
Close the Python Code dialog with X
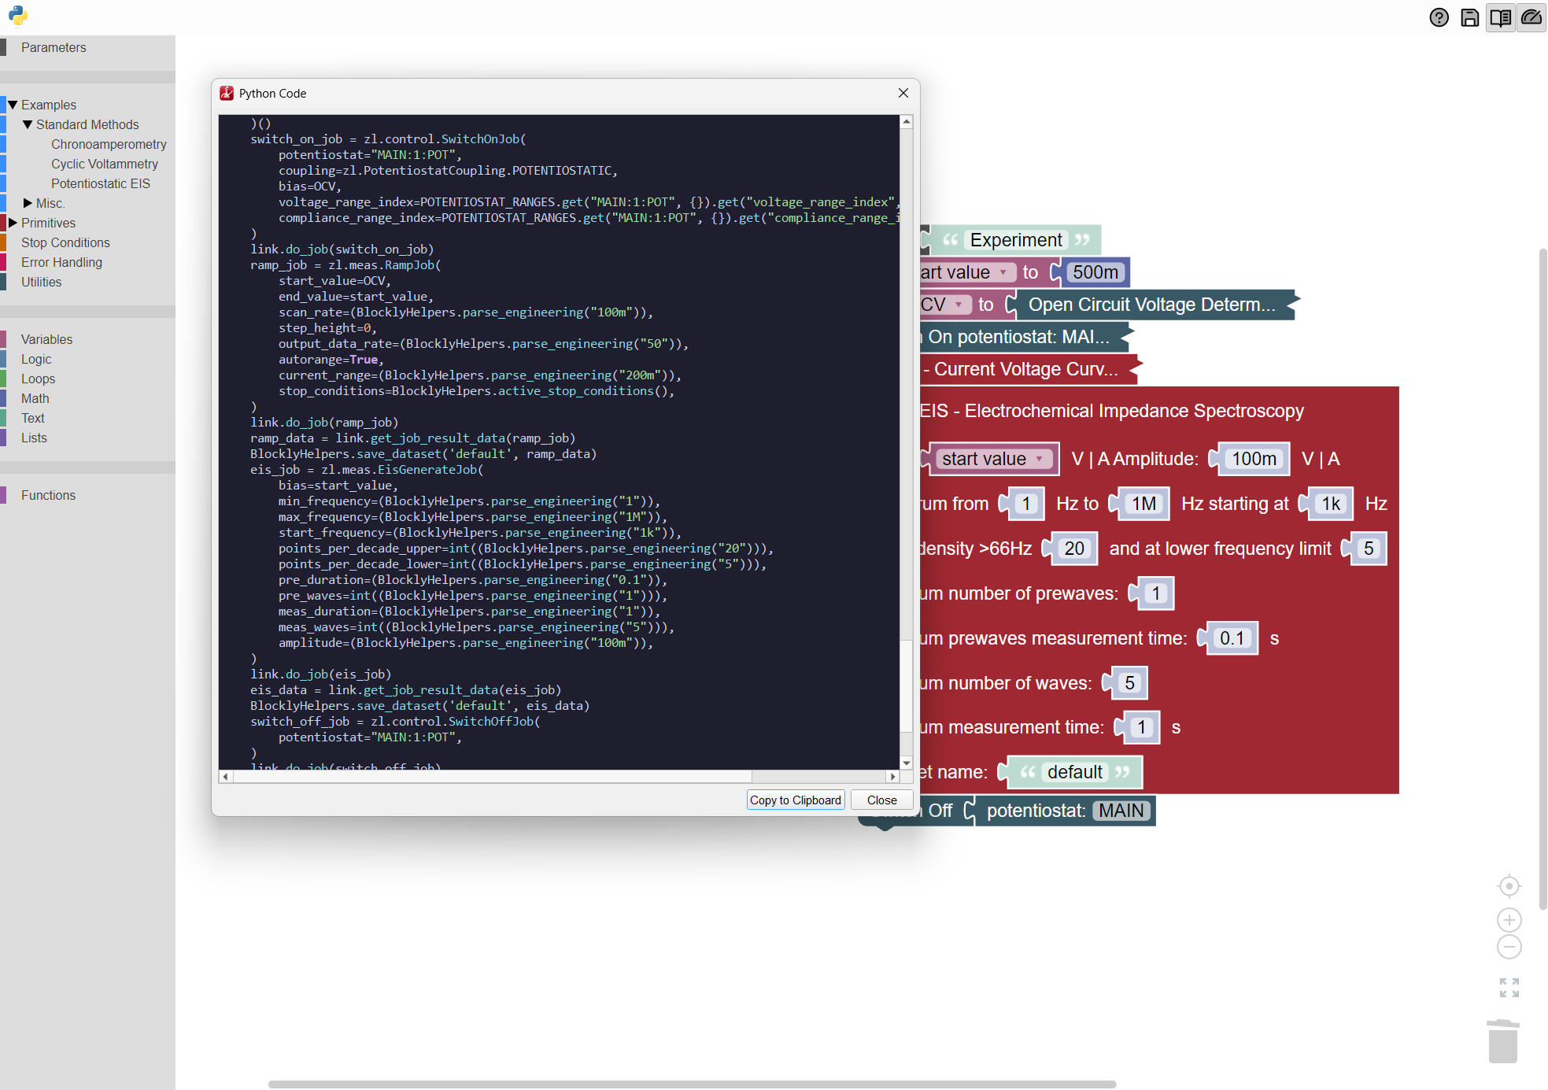tap(903, 93)
